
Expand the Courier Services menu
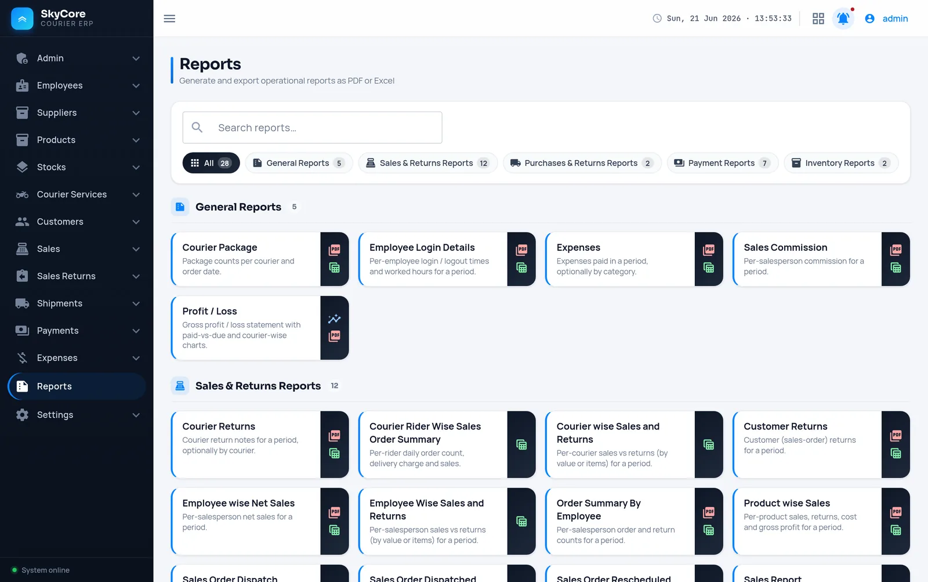[77, 194]
